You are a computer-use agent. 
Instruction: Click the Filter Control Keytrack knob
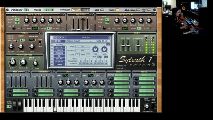pos(35,64)
